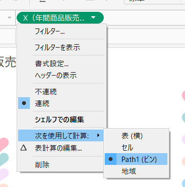This screenshot has width=185, height=187.
Task: Select Path1 (ビン) compute option
Action: point(136,159)
